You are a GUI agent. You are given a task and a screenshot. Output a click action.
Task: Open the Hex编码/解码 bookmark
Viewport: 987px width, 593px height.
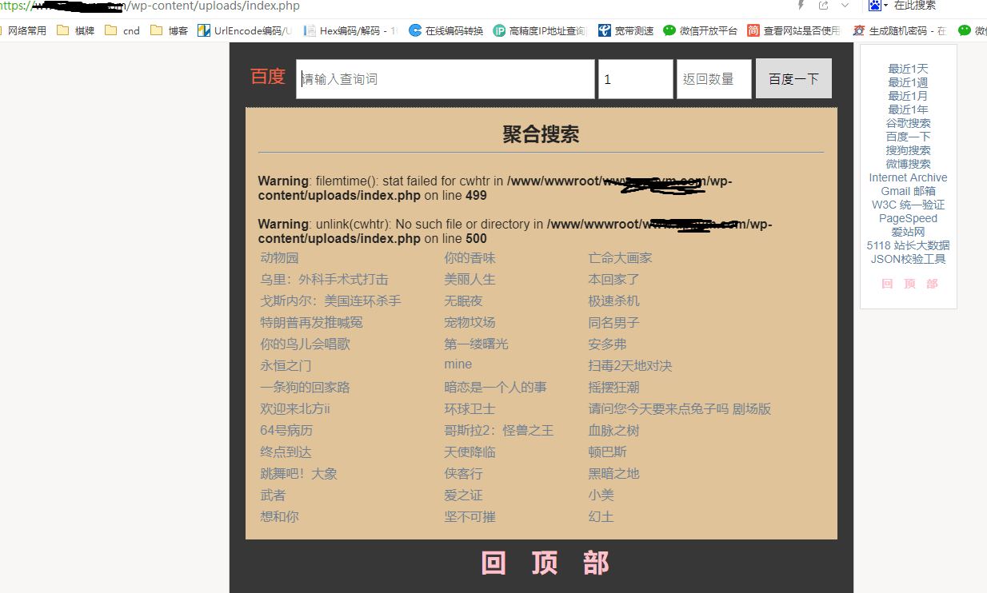click(350, 30)
